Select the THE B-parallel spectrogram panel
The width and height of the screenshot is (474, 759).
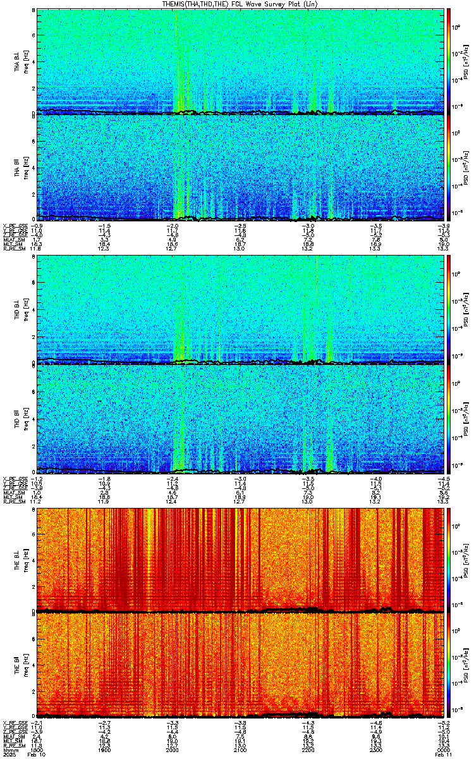point(240,664)
